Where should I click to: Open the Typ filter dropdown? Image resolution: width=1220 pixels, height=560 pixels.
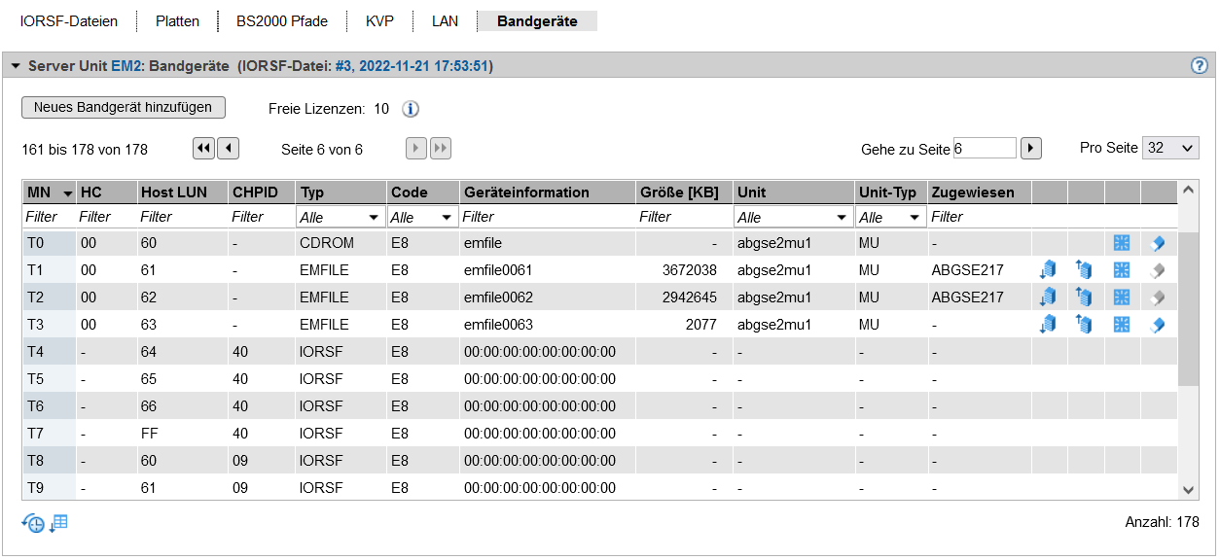[x=341, y=218]
